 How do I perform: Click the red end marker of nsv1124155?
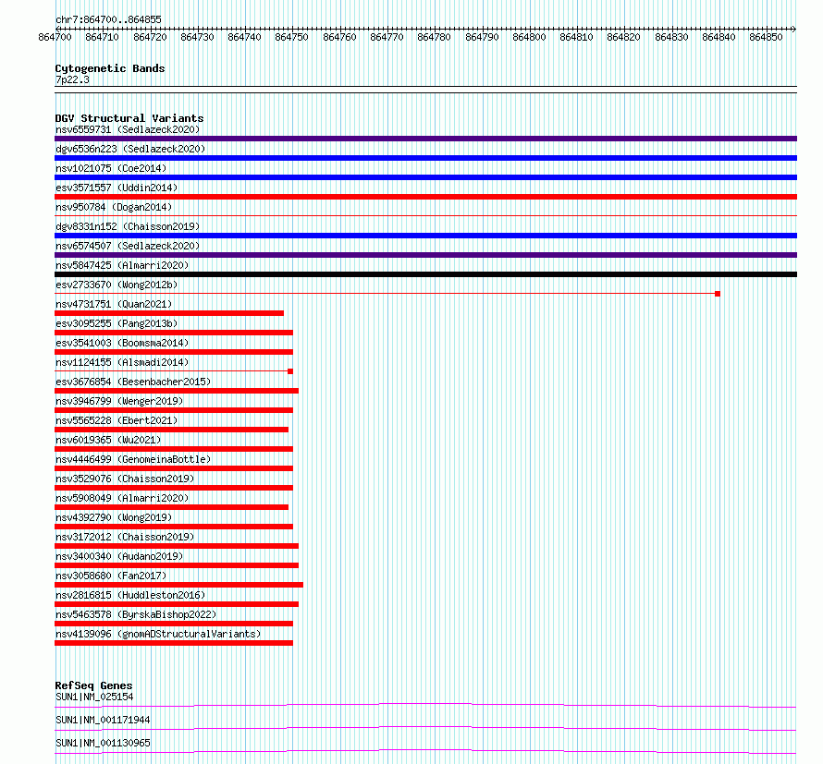pos(290,371)
